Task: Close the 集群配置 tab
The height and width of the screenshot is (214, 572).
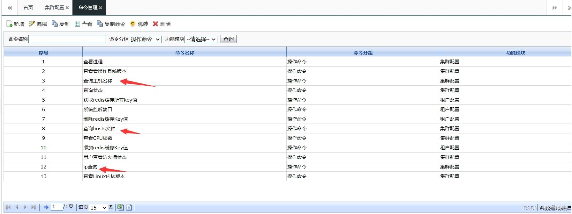Action: click(x=67, y=8)
